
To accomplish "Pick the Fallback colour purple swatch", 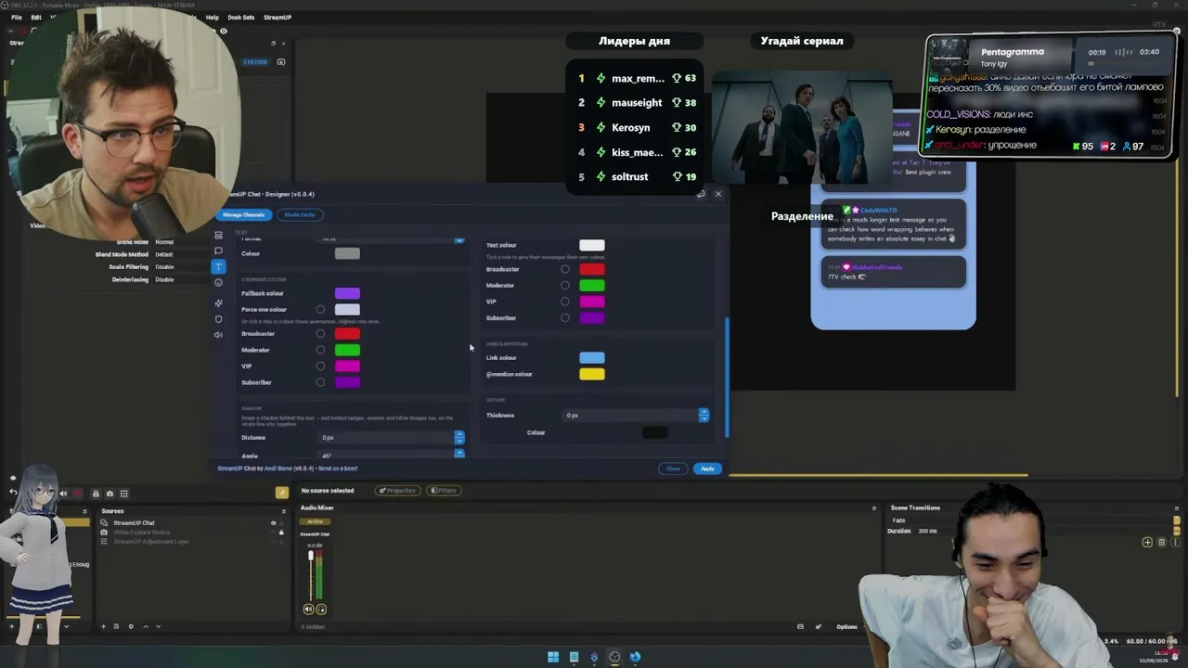I will click(347, 293).
